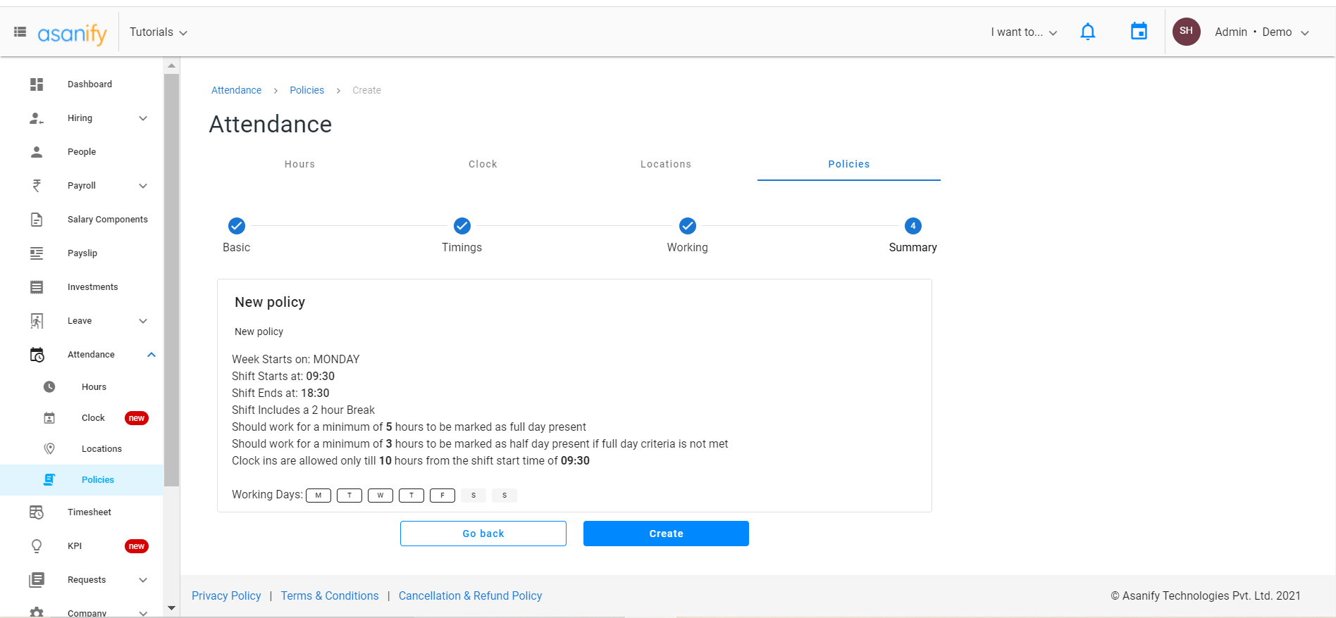
Task: Toggle the Monday working day box
Action: [x=318, y=496]
